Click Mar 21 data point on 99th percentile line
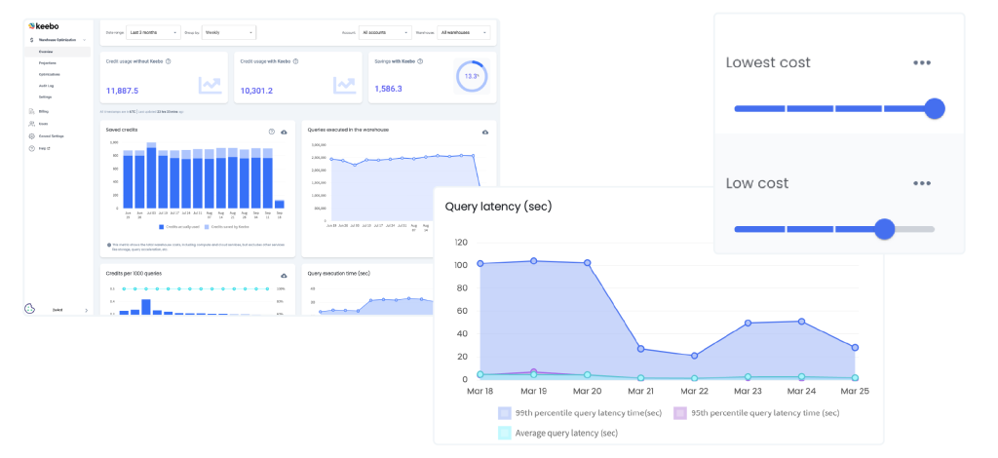998x458 pixels. (641, 349)
